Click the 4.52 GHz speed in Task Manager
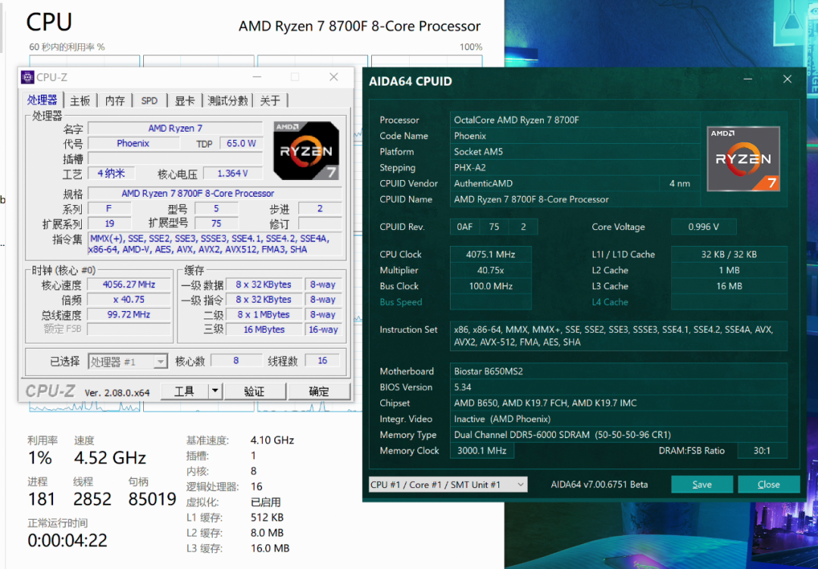Screen dimensions: 818x569 pyautogui.click(x=110, y=458)
